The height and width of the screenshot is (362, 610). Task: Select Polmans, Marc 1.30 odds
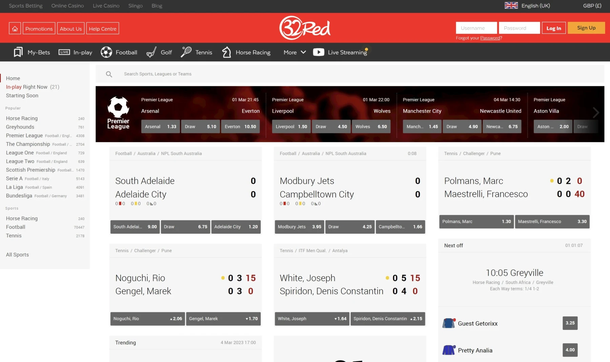click(476, 221)
